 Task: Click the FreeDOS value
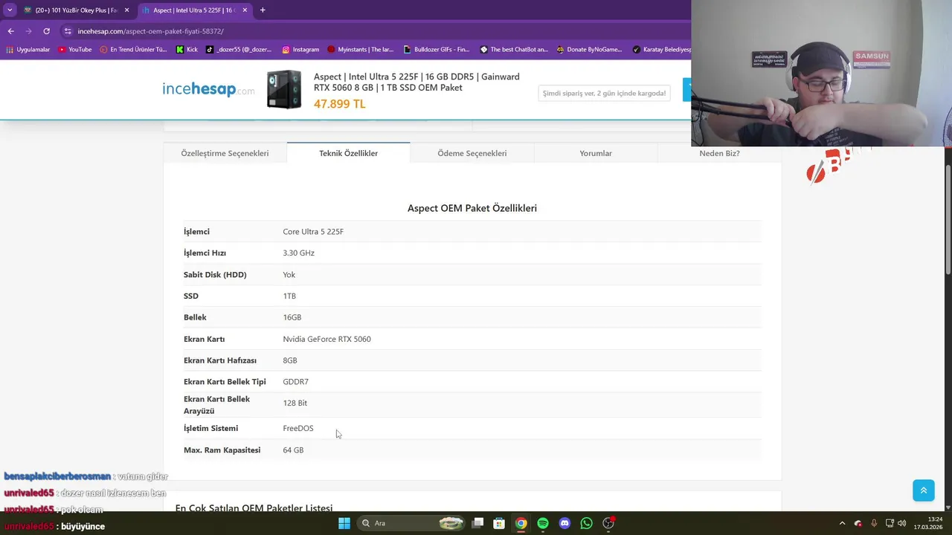point(297,428)
